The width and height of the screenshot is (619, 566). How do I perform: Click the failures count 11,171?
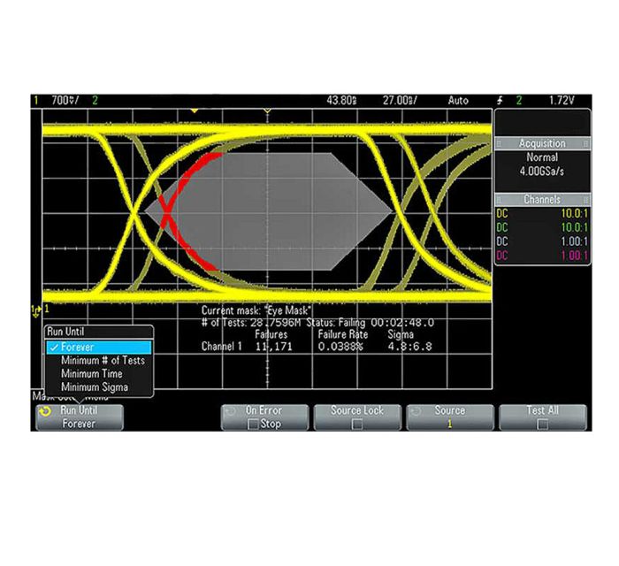point(273,347)
